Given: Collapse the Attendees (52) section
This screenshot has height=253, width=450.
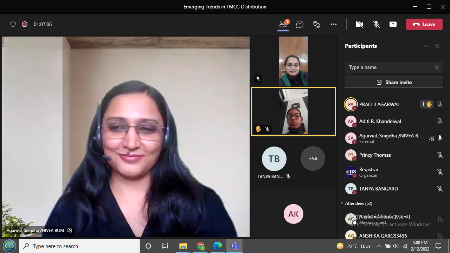Looking at the screenshot, I should point(342,203).
